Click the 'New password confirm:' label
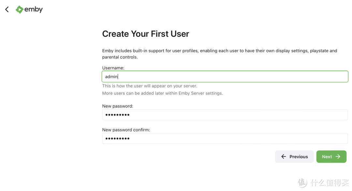 click(x=126, y=130)
